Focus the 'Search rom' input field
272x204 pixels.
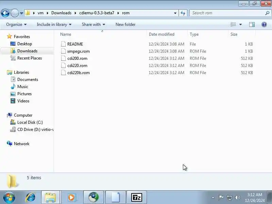pos(227,13)
